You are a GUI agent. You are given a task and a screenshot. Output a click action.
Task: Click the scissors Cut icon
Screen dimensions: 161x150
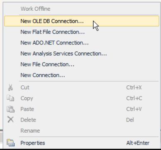10,87
